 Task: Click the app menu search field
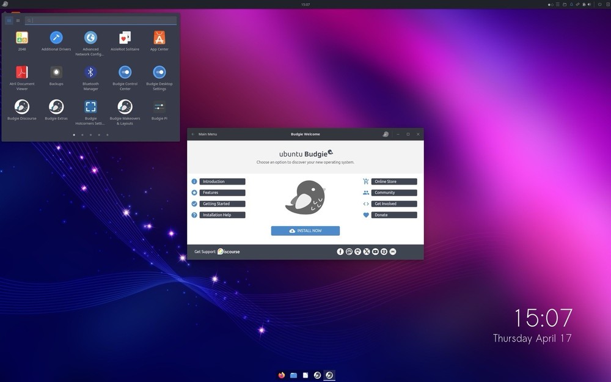coord(101,20)
